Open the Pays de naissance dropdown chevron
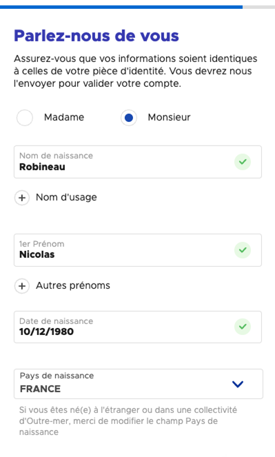 tap(238, 384)
